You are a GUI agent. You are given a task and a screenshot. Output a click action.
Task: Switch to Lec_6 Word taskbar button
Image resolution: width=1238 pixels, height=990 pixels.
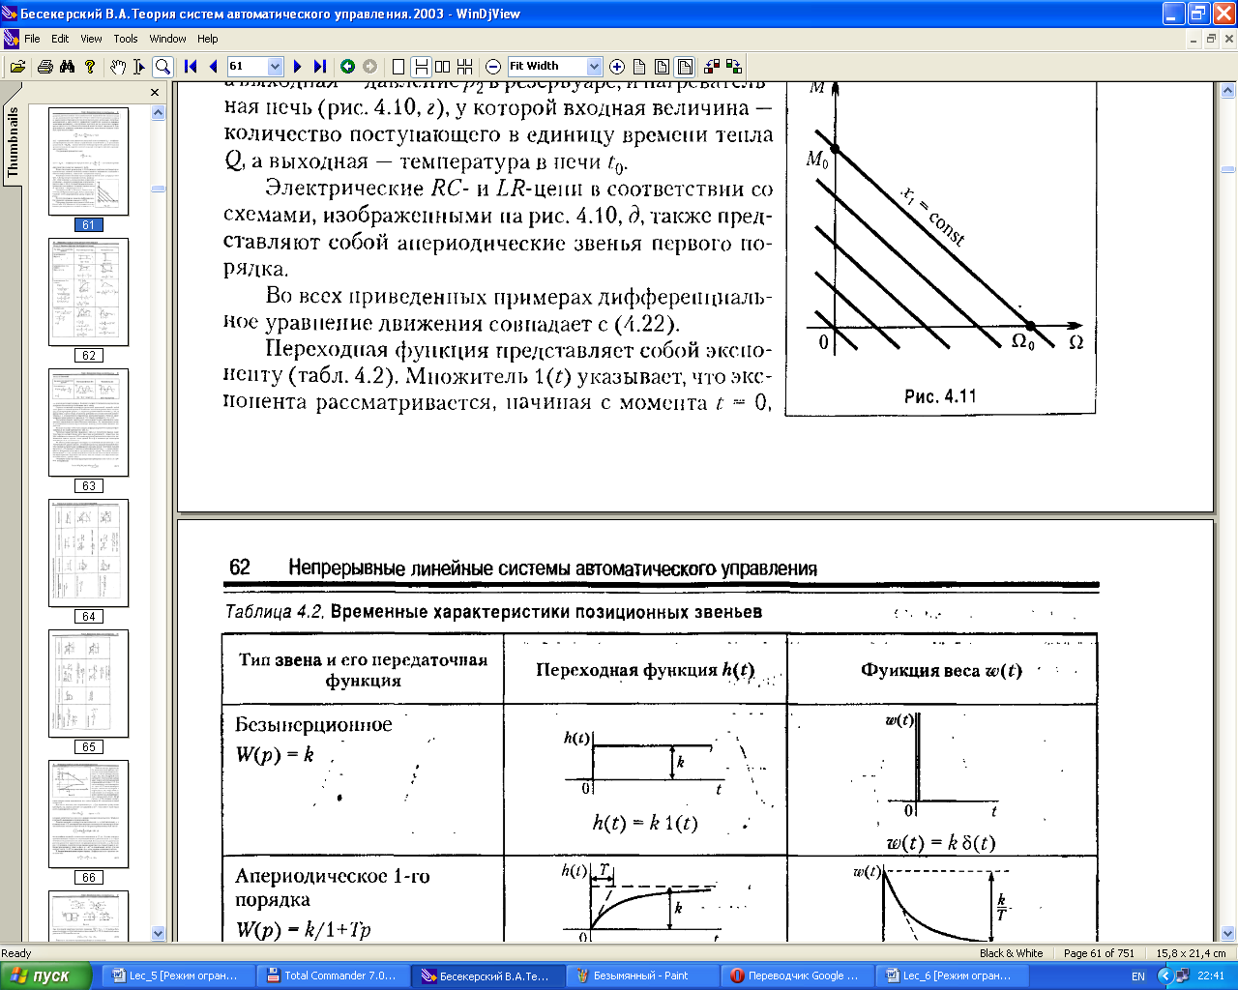pyautogui.click(x=950, y=975)
